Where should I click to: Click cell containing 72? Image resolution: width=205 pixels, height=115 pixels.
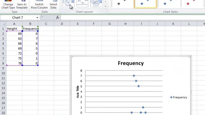[14, 53]
